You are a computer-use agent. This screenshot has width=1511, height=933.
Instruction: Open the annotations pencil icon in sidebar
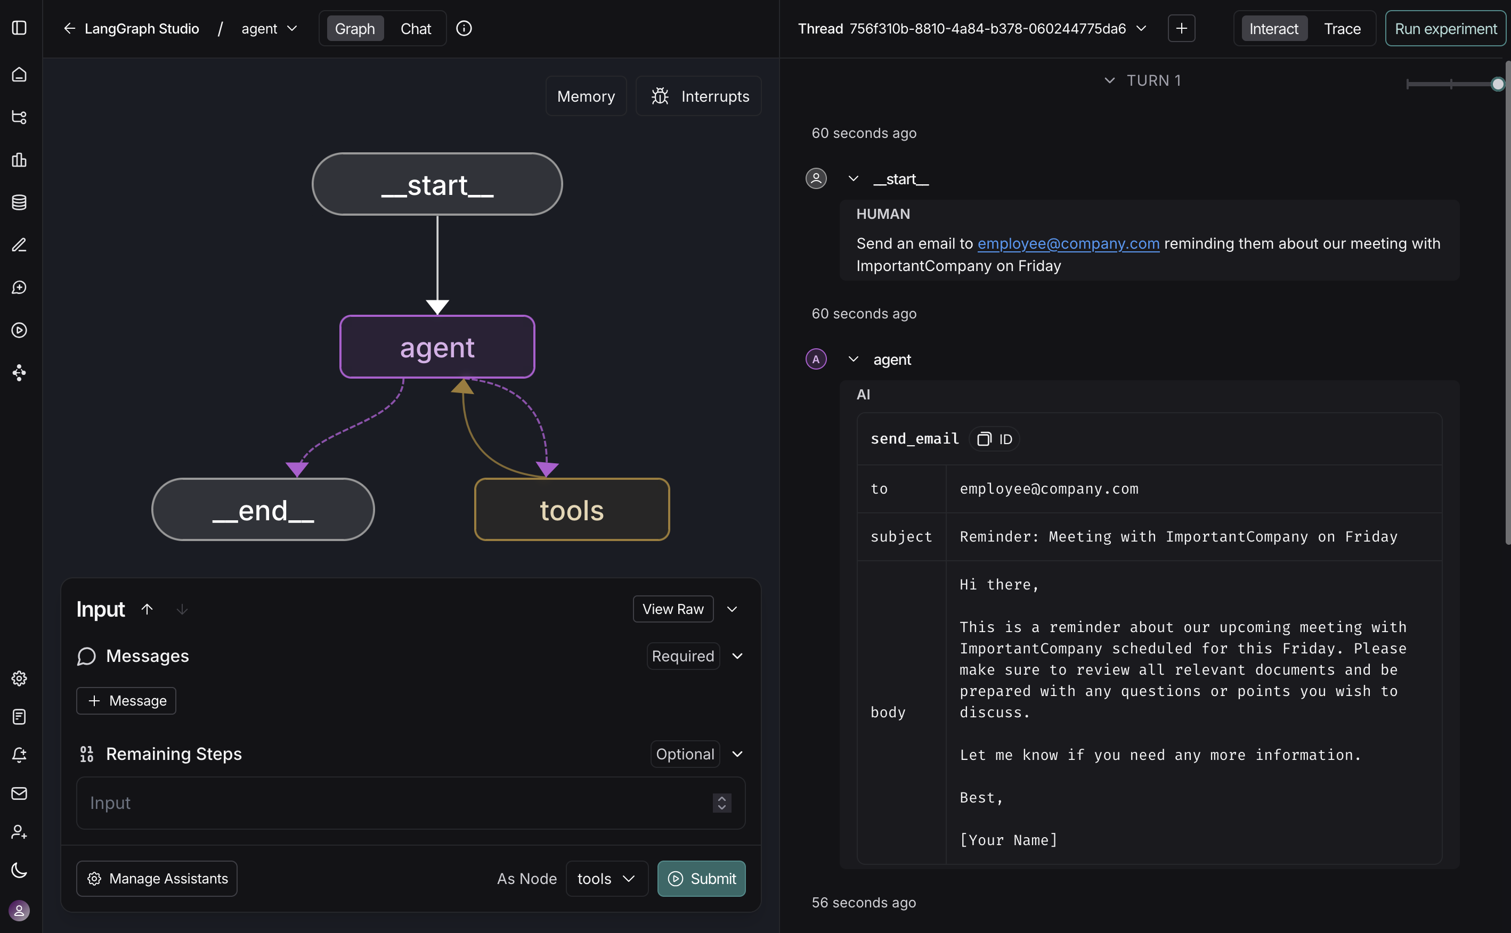[19, 245]
